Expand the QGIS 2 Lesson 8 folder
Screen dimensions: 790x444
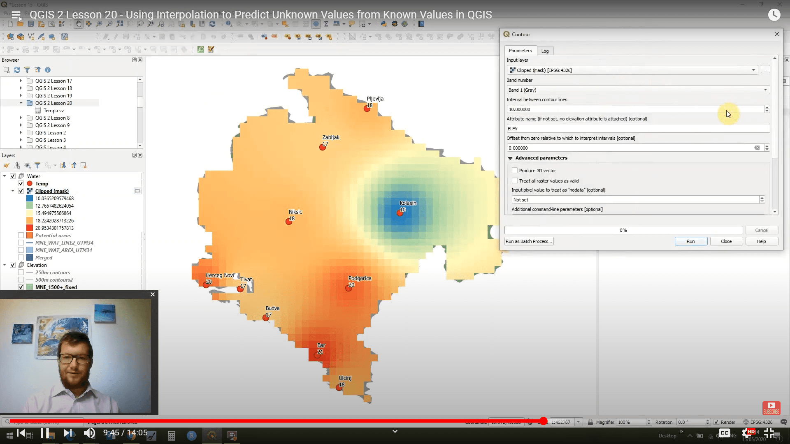coord(21,118)
